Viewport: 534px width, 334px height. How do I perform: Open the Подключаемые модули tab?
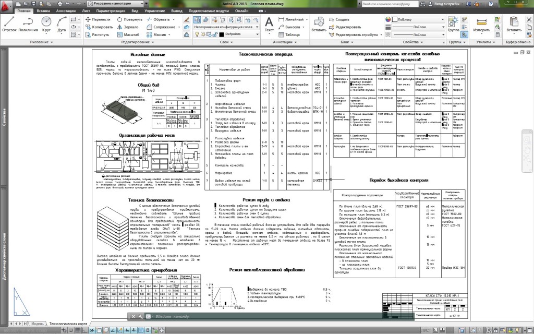pyautogui.click(x=209, y=11)
